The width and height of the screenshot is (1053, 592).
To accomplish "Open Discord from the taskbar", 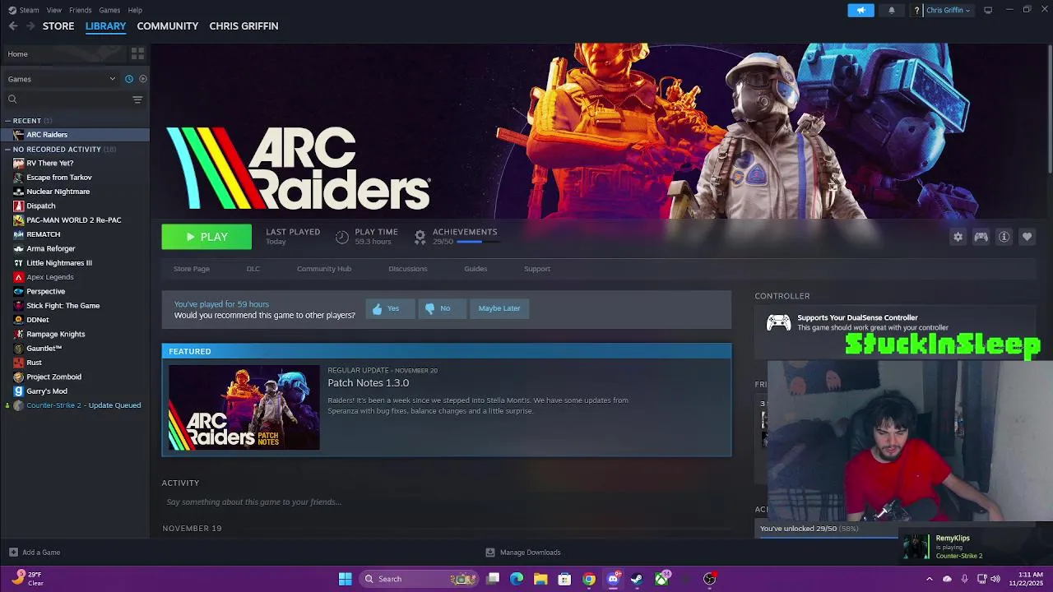I will (613, 579).
